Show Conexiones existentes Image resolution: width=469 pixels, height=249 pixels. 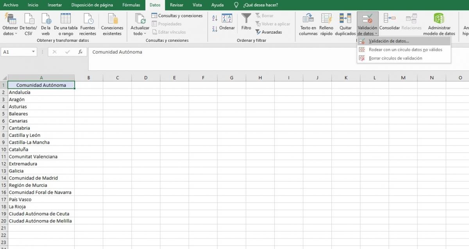point(112,23)
